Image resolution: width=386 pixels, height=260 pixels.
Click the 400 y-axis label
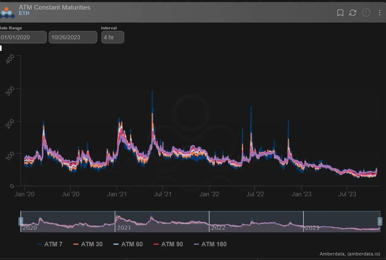pos(10,59)
